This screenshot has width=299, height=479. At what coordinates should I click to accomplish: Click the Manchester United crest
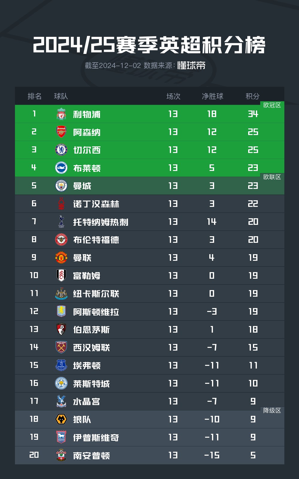(61, 257)
